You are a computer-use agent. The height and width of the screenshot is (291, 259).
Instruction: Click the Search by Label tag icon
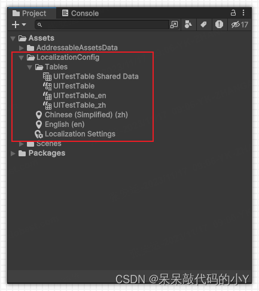tap(203, 25)
